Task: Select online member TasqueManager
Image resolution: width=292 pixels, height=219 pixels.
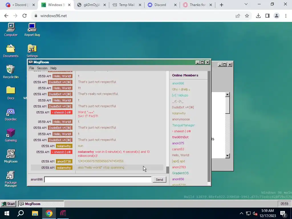Action: [183, 125]
